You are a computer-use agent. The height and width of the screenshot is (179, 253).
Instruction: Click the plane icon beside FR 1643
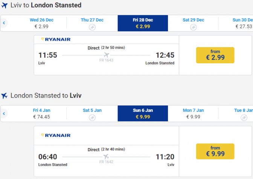point(106,55)
